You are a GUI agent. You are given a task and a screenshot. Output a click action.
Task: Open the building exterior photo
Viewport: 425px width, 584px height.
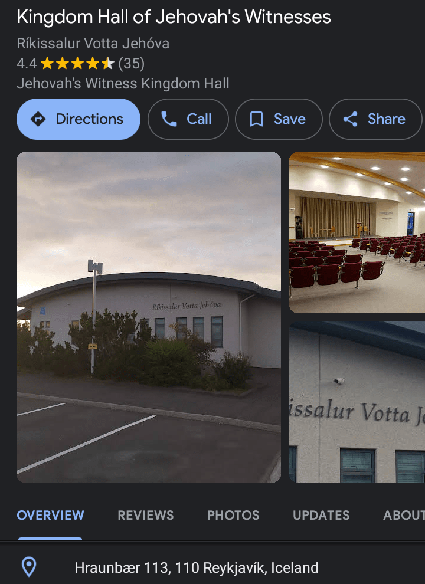click(x=149, y=317)
